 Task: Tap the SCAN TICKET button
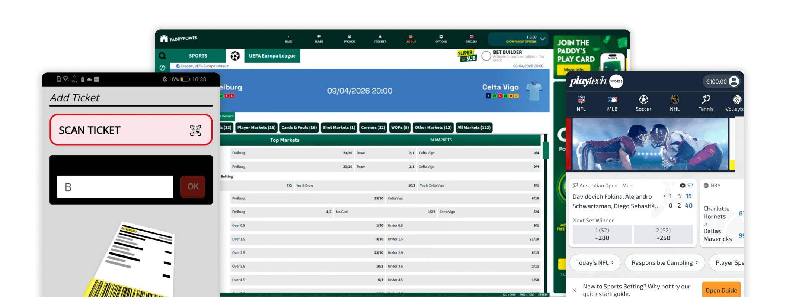(131, 130)
